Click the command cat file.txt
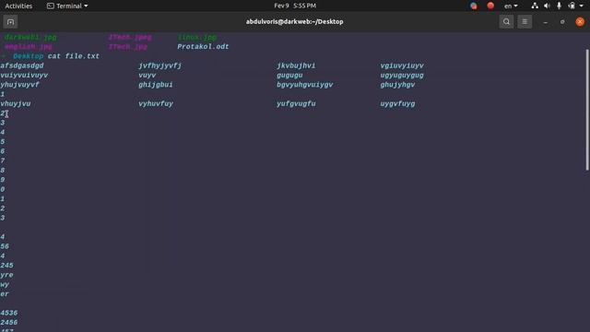The width and height of the screenshot is (590, 332). [74, 56]
